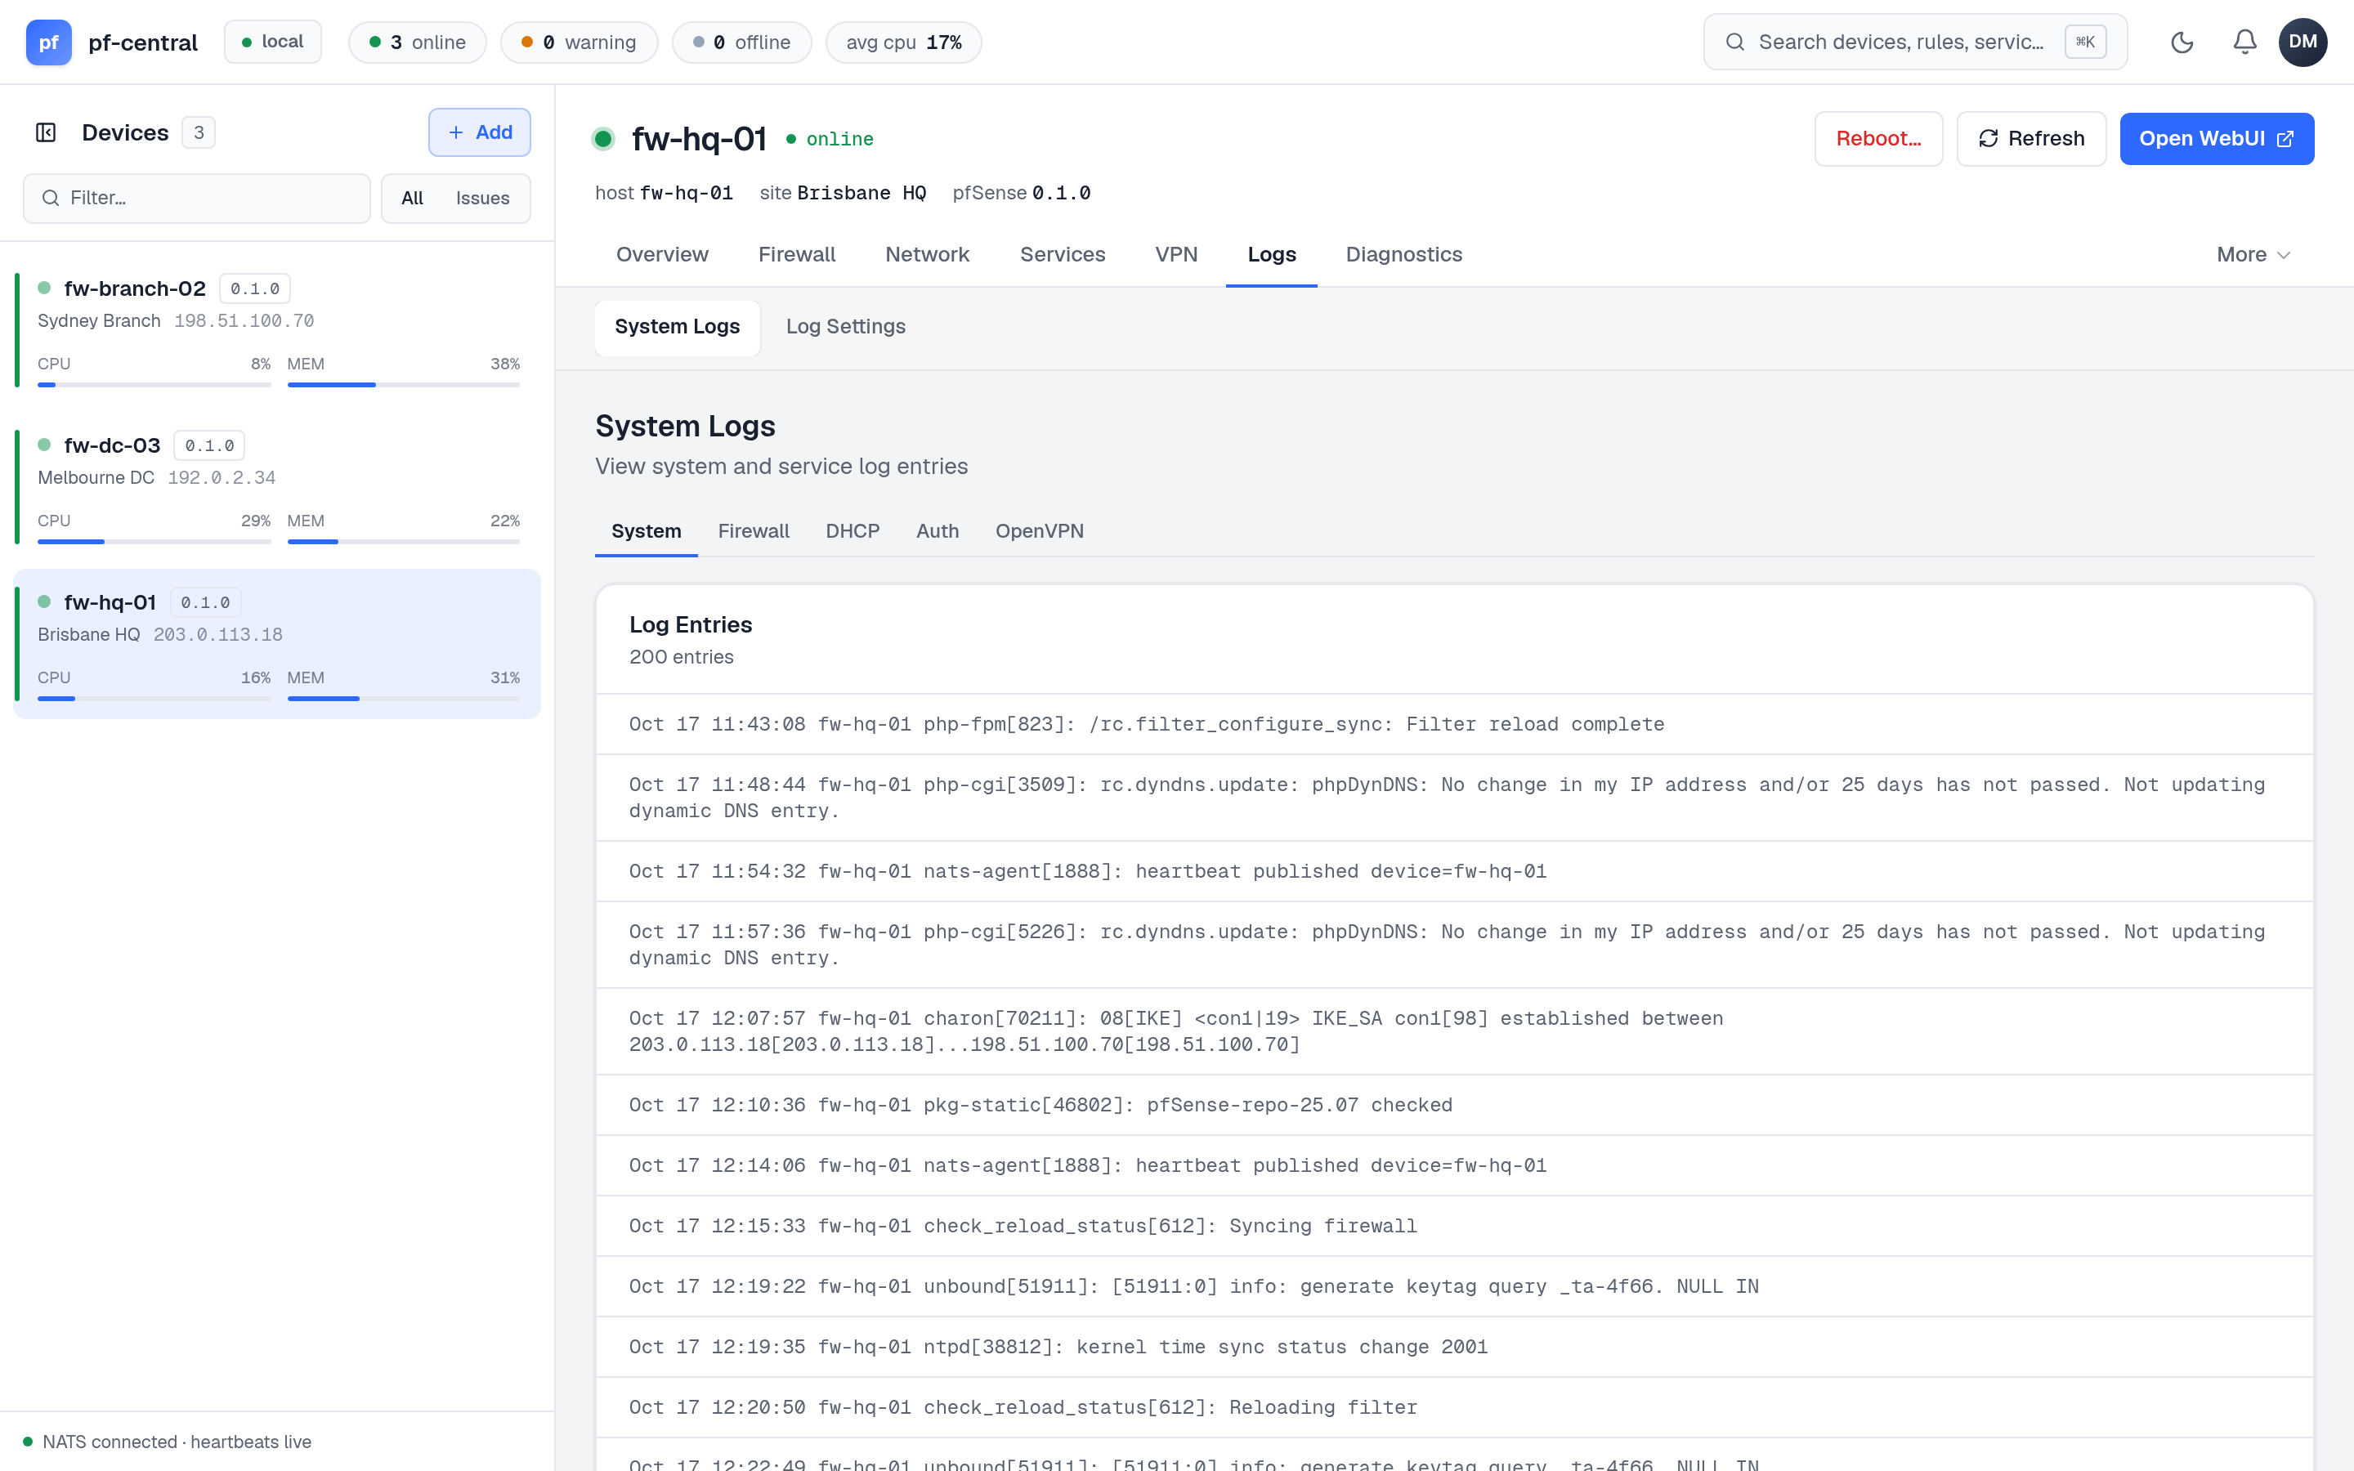Image resolution: width=2354 pixels, height=1471 pixels.
Task: Select the Log Settings subtab
Action: point(845,327)
